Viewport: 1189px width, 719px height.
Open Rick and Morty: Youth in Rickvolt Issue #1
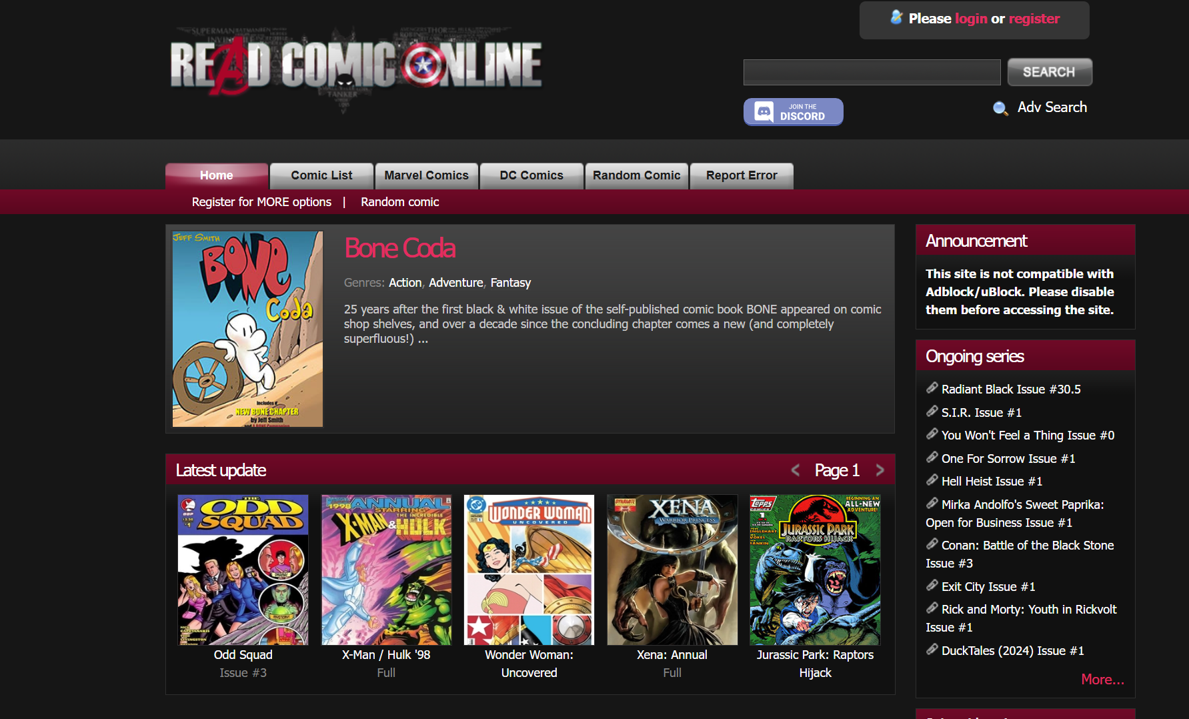(1021, 618)
